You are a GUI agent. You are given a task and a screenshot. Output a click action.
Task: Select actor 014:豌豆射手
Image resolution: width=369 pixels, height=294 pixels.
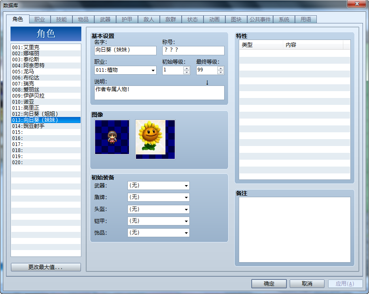(x=46, y=126)
